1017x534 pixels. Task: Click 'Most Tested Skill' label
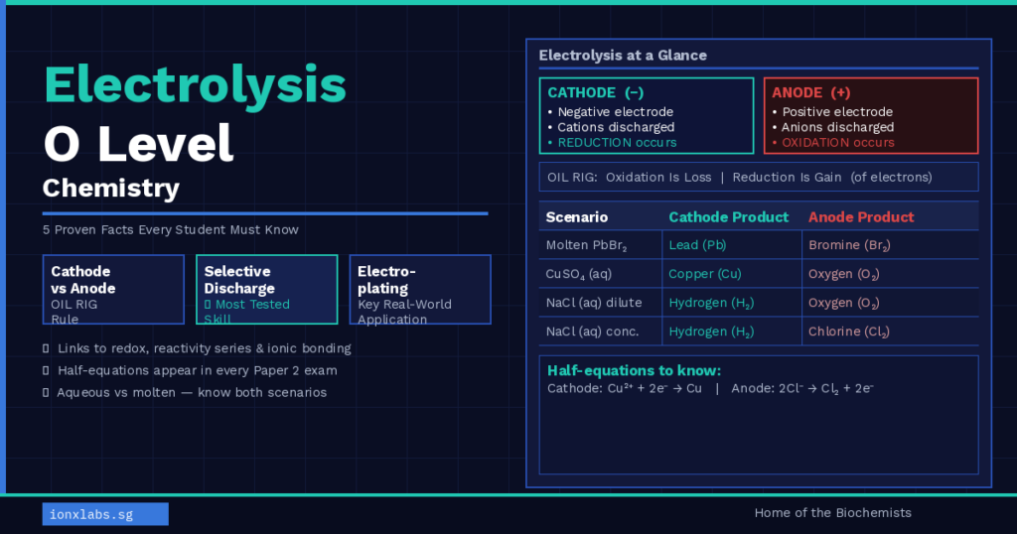(x=247, y=312)
